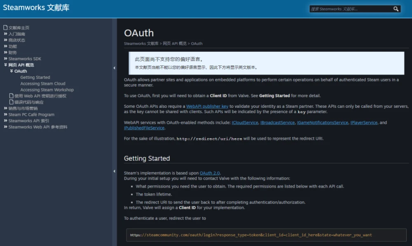Open the IPublishedFileService link
Viewport: 412px width, 246px height.
[144, 128]
